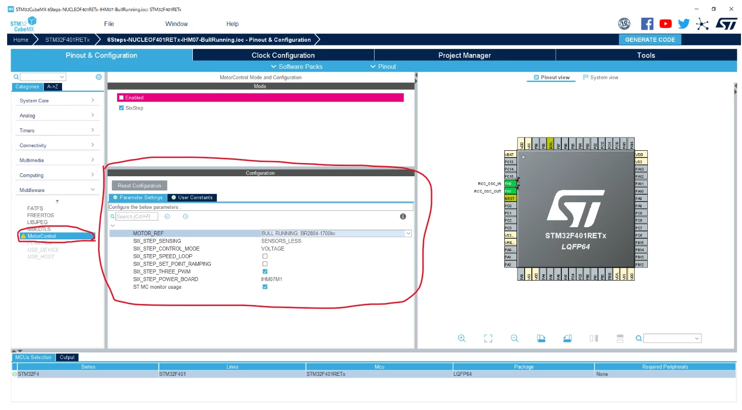The width and height of the screenshot is (742, 410).
Task: Open the Software Packs dropdown
Action: pyautogui.click(x=297, y=67)
